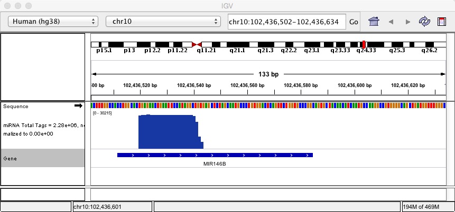Refresh the display with the reload icon
This screenshot has width=455, height=212.
pos(424,22)
